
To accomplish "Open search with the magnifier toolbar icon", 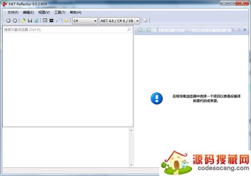I will (58, 21).
